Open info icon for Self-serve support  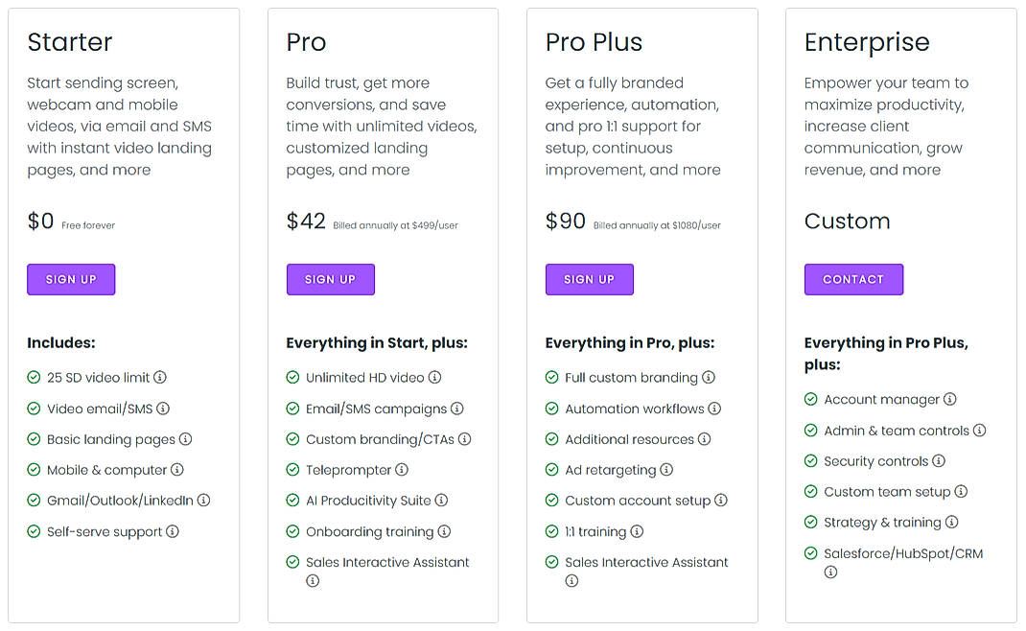(173, 531)
